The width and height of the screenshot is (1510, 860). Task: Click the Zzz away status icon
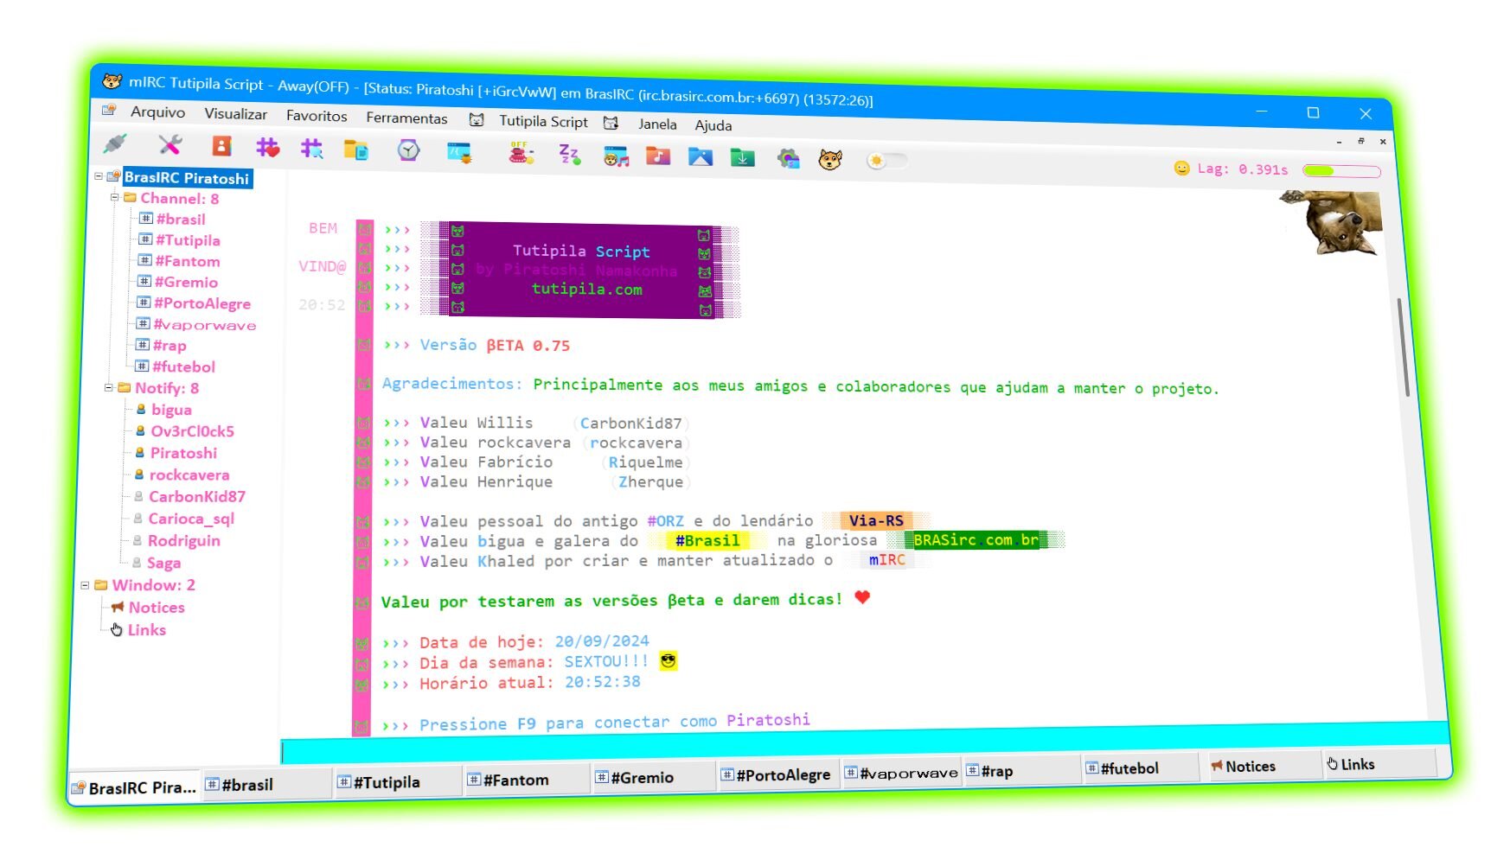point(569,155)
